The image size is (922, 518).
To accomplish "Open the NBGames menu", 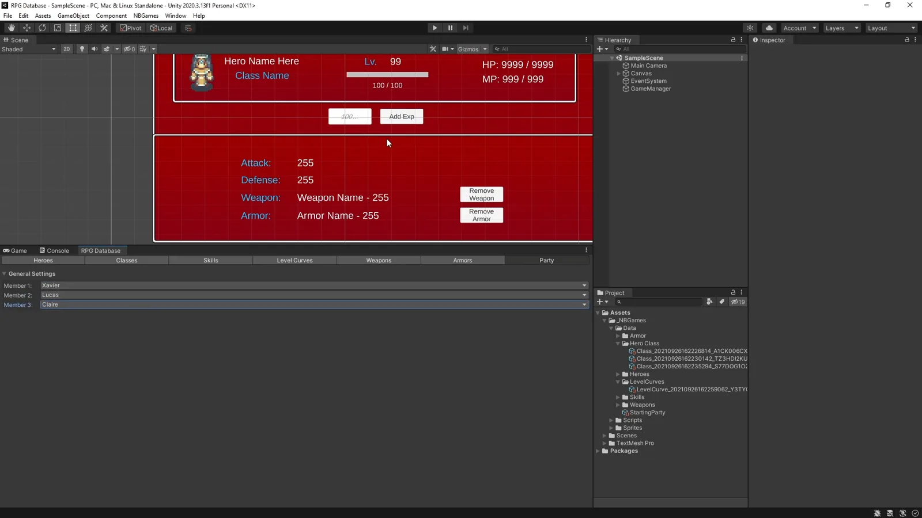I will [146, 16].
